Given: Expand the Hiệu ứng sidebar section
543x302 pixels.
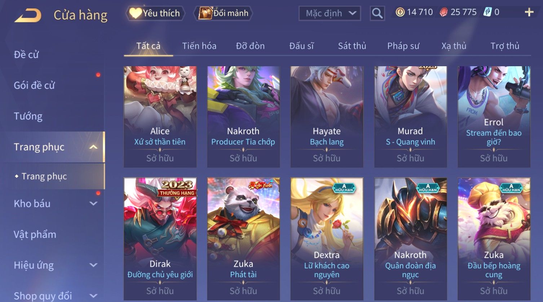Looking at the screenshot, I should point(93,265).
